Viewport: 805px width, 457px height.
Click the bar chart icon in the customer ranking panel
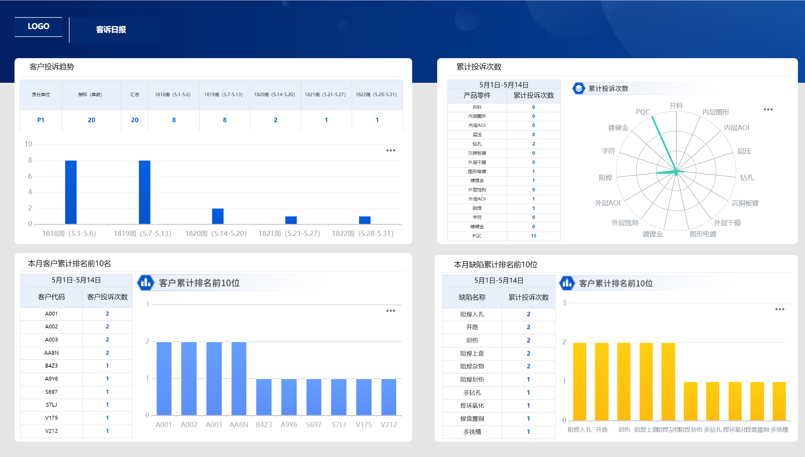click(146, 283)
